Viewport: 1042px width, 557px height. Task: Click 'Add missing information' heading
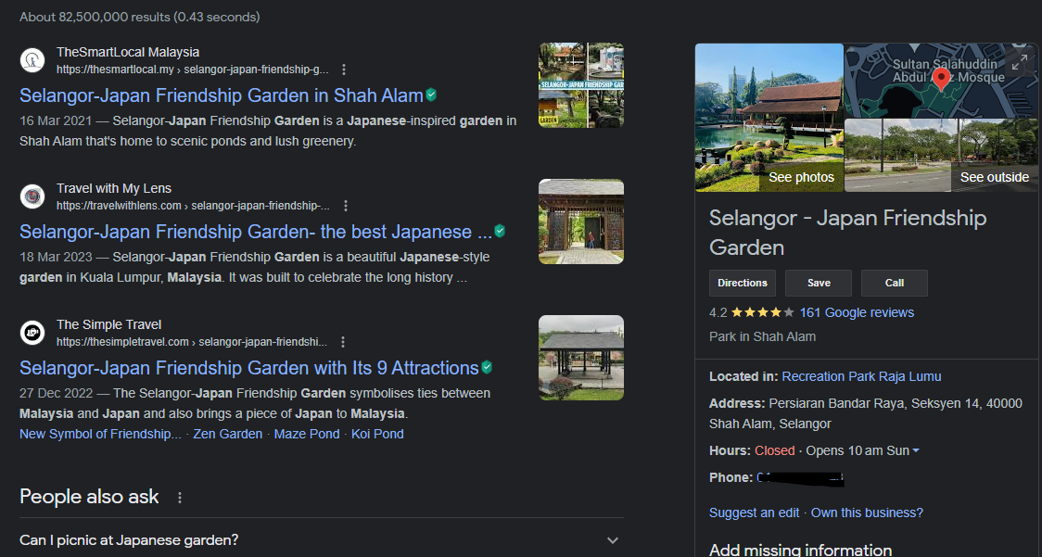tap(800, 550)
